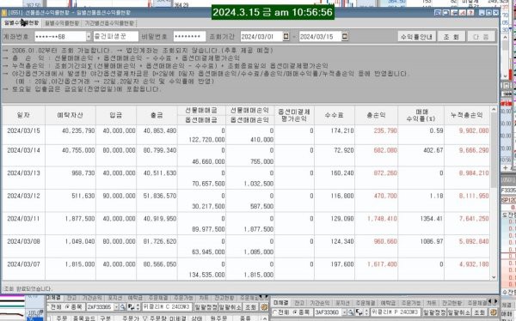Click the 수익률안내 button

click(416, 36)
